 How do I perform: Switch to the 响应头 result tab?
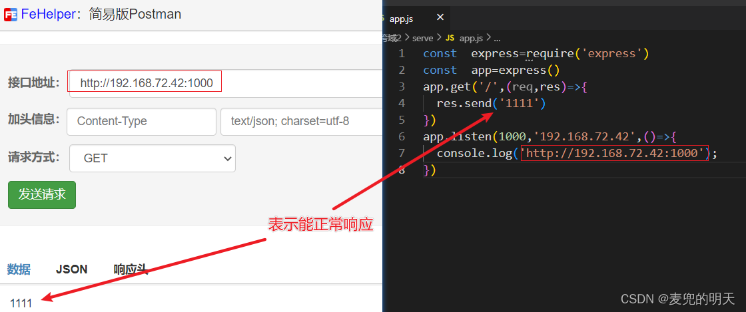pos(131,269)
